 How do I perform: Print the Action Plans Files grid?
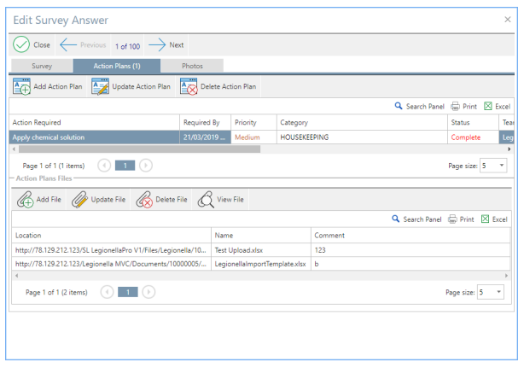(x=462, y=219)
